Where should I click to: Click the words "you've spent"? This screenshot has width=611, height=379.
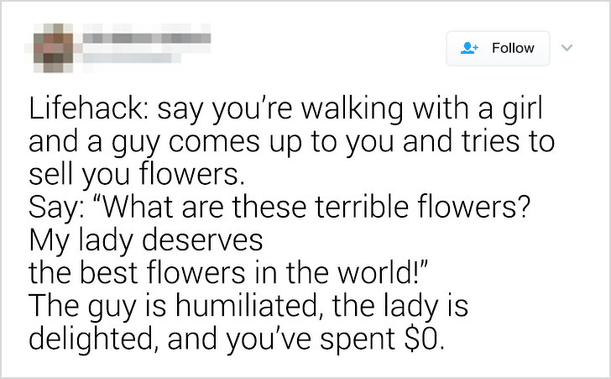(311, 340)
